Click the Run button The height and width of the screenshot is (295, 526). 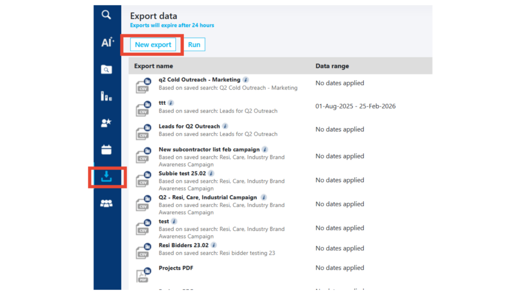click(194, 45)
